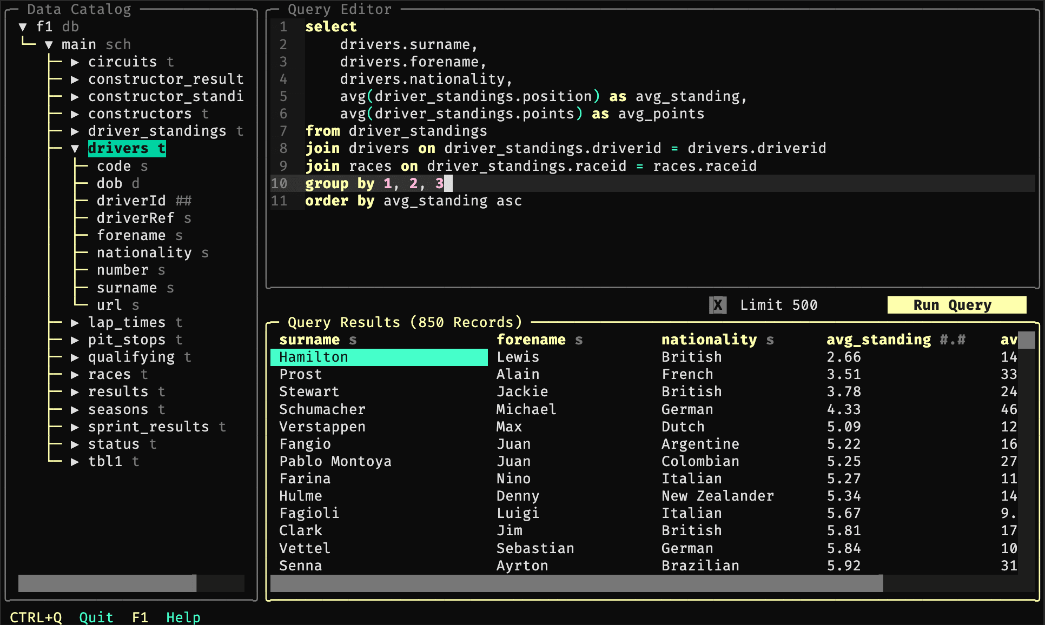
Task: Click the table icon next to lap_times
Action: 179,322
